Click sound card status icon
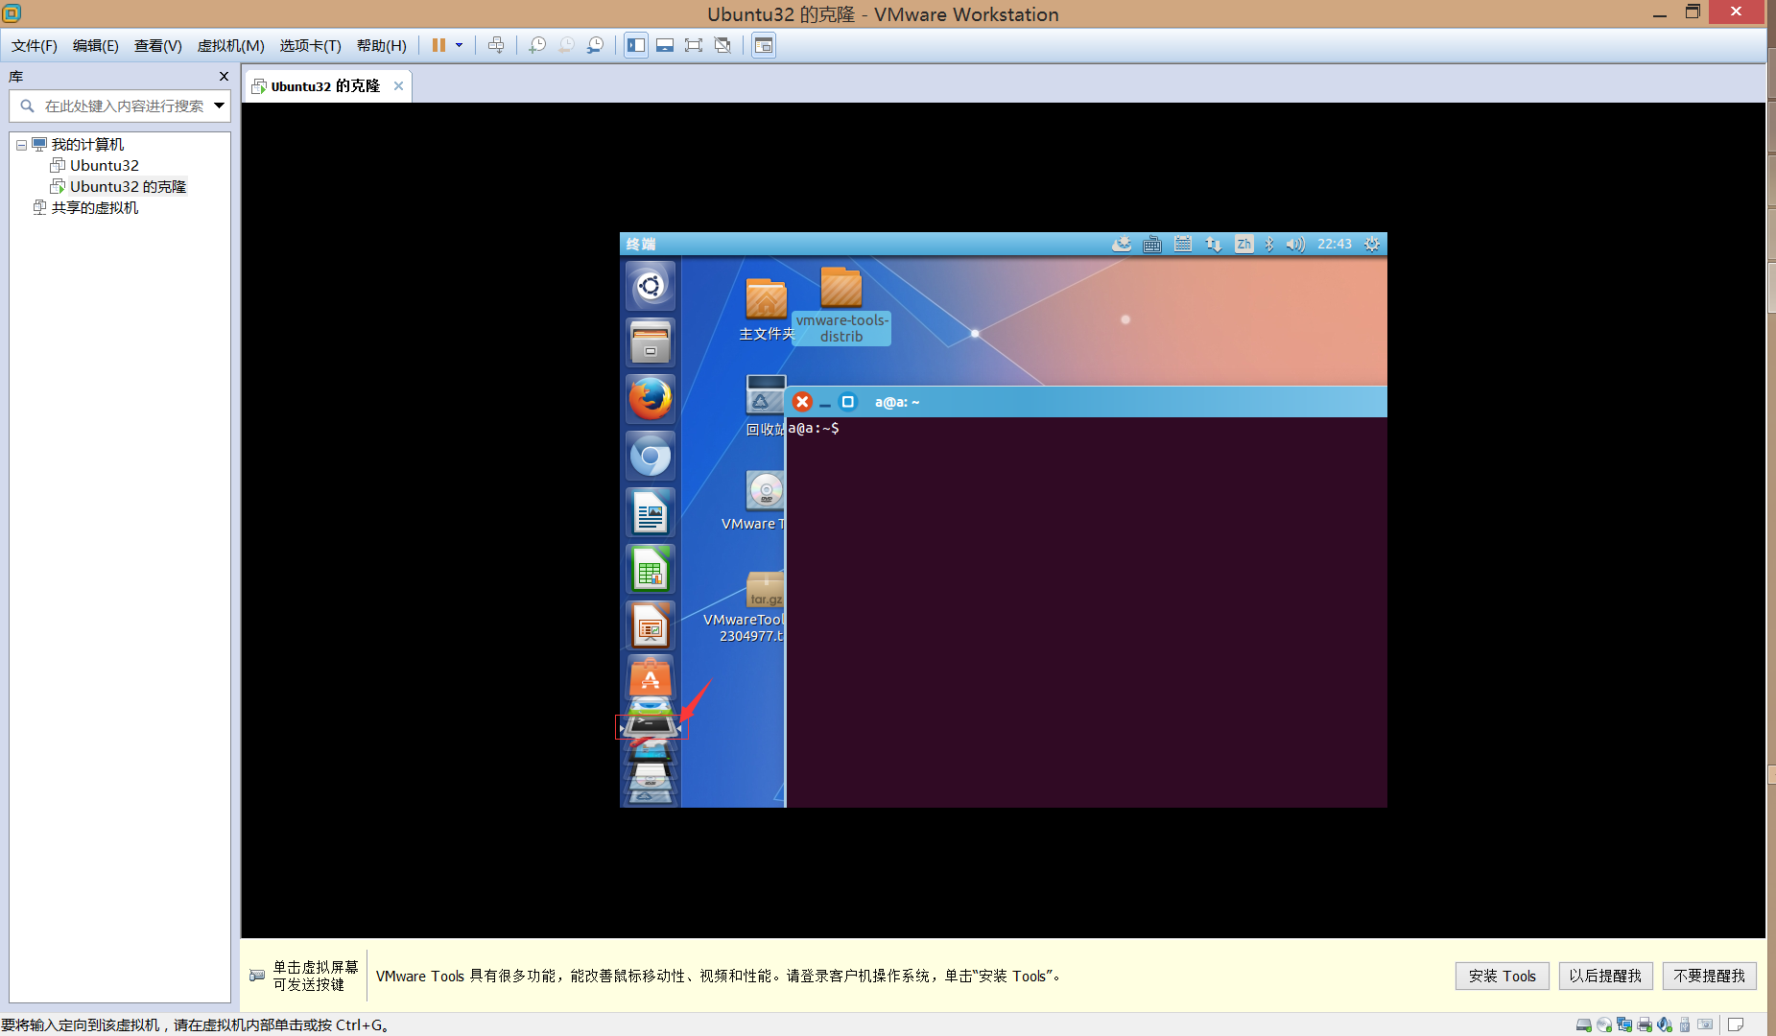The image size is (1776, 1036). pyautogui.click(x=1665, y=1025)
